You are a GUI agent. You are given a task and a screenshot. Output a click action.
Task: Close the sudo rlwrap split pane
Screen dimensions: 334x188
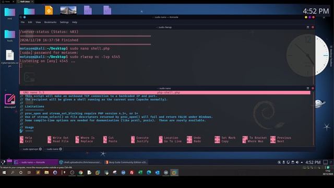pyautogui.click(x=313, y=27)
